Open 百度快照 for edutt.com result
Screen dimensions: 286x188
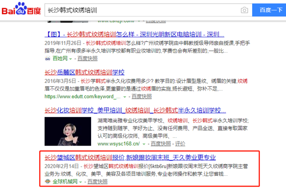click(x=141, y=97)
